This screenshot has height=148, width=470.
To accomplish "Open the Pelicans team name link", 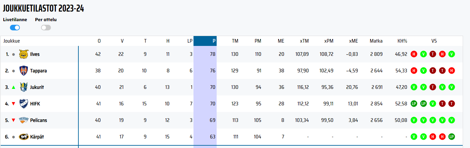I will click(x=38, y=120).
